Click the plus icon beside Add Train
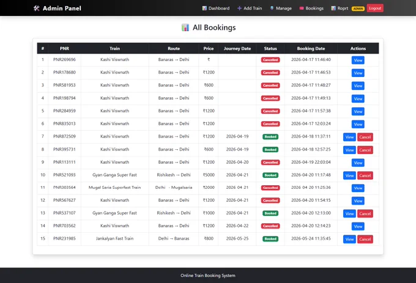 [239, 8]
